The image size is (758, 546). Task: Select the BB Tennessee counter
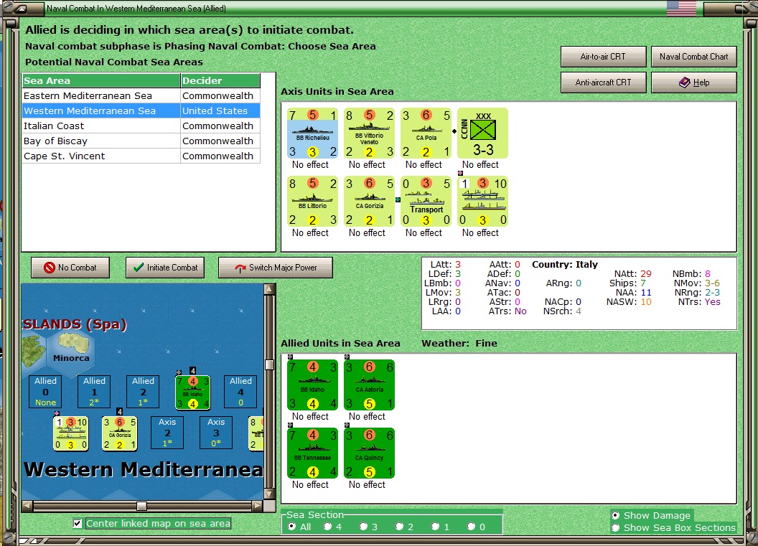click(312, 453)
